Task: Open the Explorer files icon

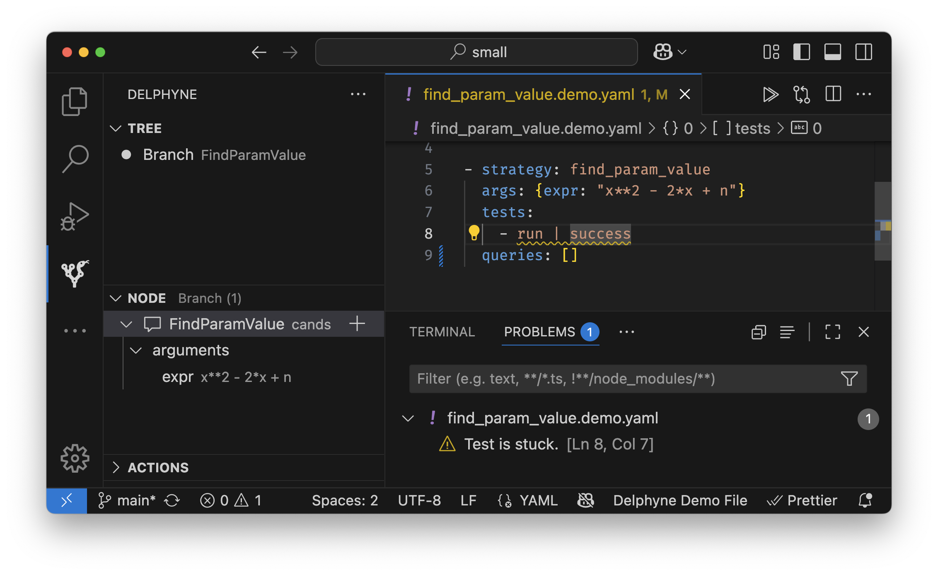Action: point(75,101)
